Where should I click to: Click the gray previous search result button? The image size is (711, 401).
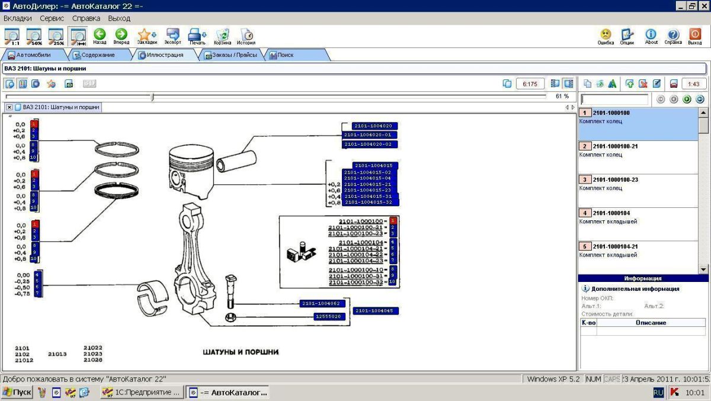[674, 100]
